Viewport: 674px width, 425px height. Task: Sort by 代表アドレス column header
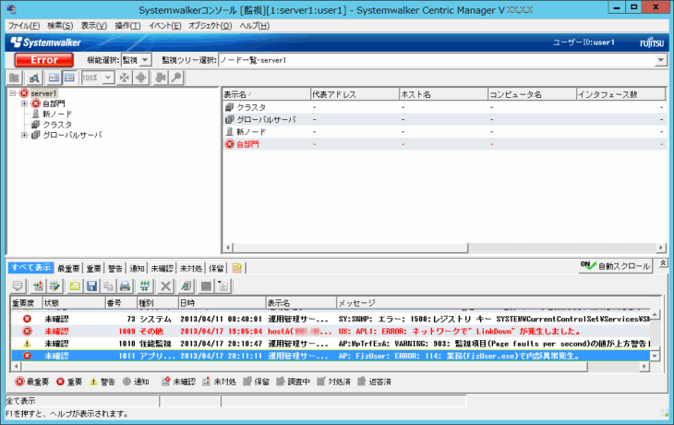[355, 94]
